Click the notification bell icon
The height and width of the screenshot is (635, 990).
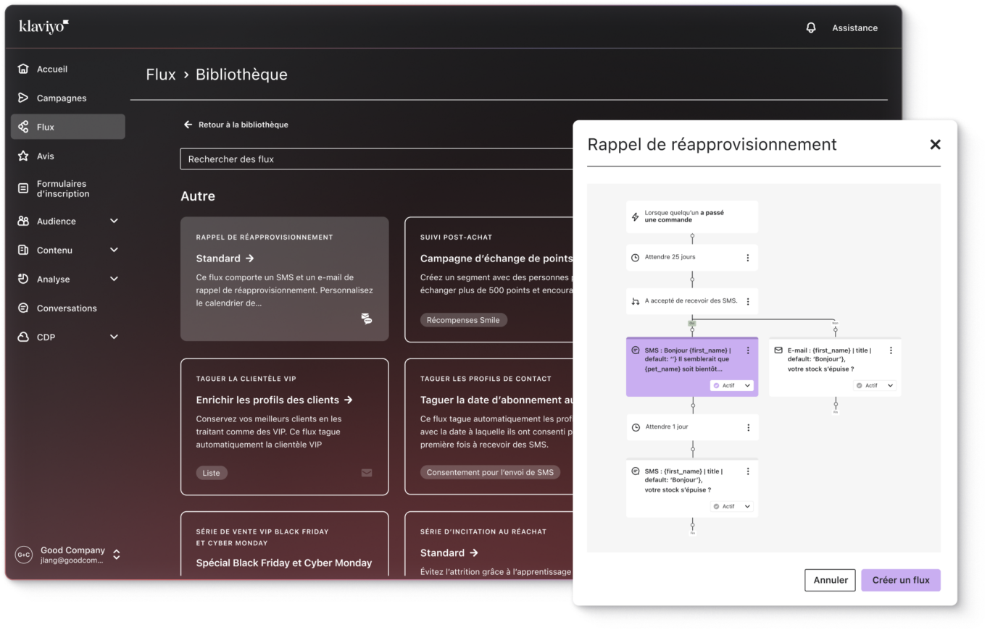point(810,28)
